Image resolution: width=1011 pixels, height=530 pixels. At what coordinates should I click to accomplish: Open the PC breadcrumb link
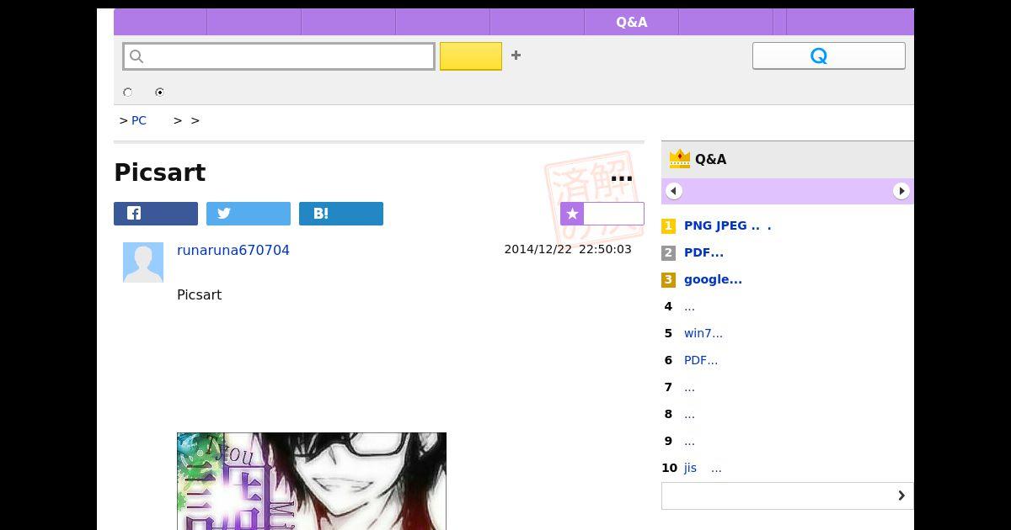[139, 120]
